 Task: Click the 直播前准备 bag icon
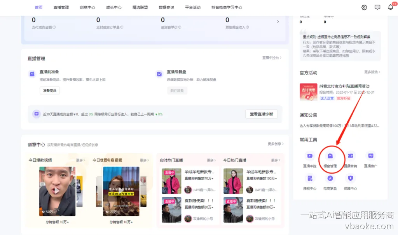coord(32,74)
